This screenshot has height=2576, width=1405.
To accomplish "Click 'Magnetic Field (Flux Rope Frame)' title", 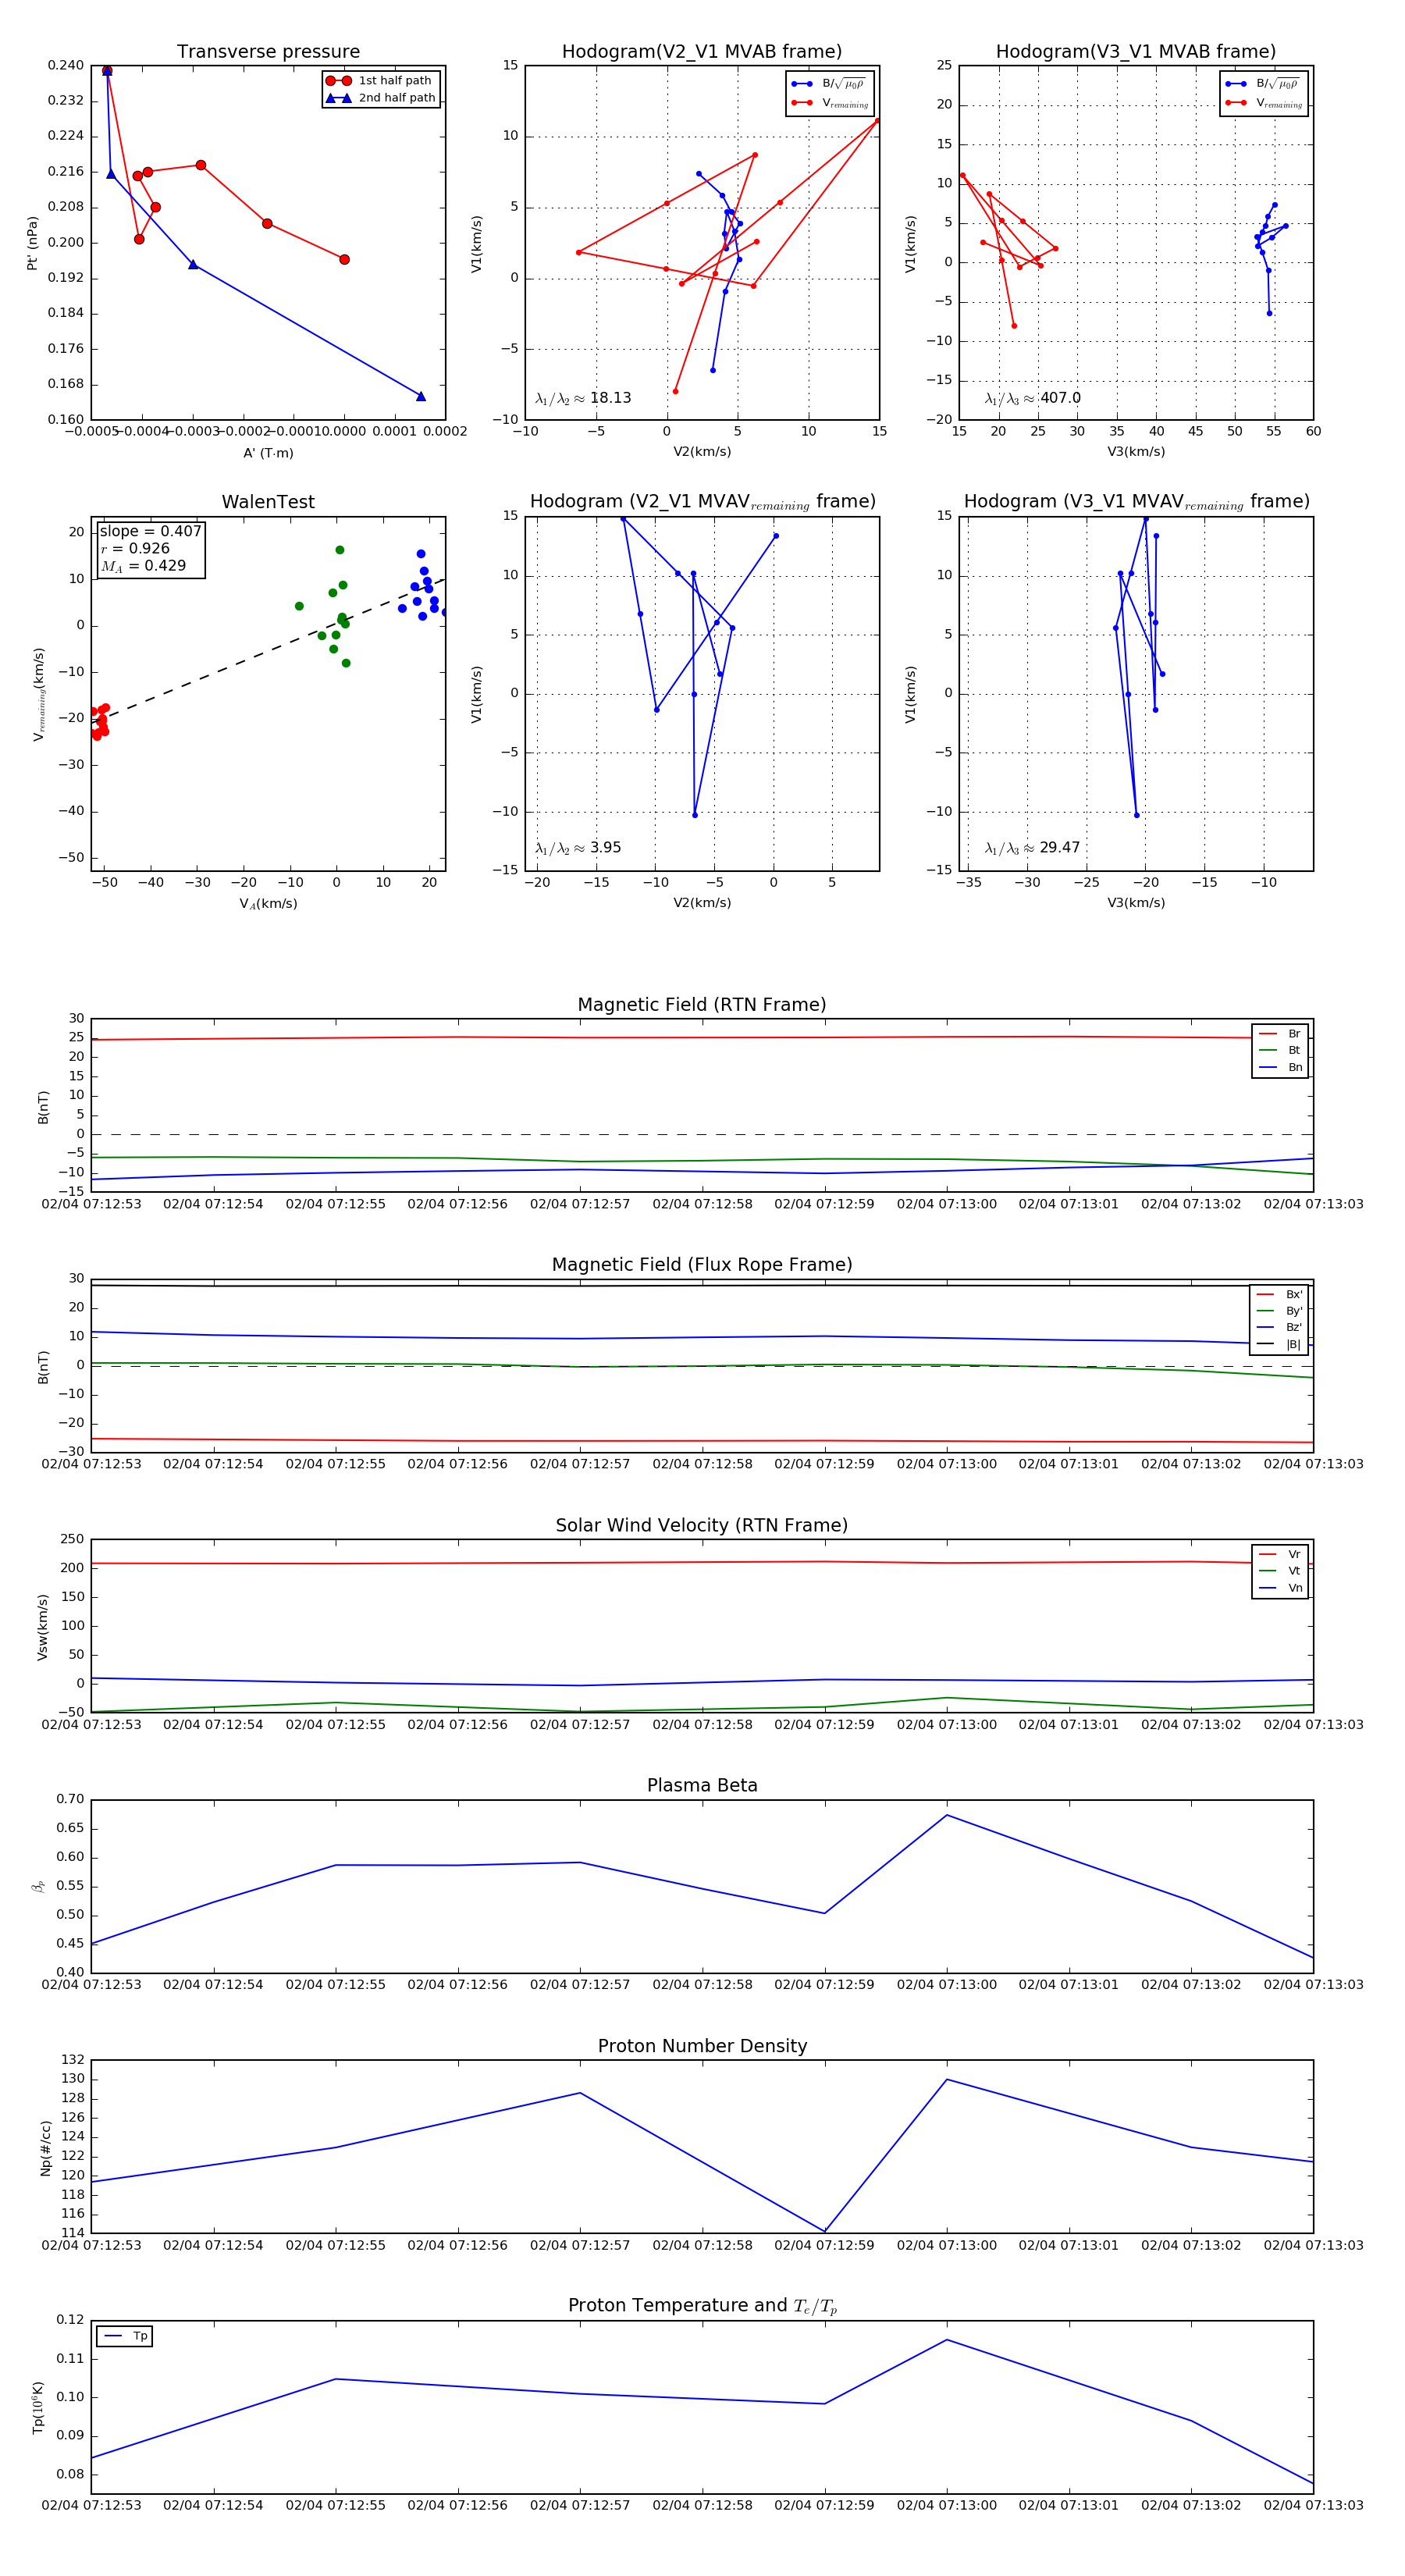I will coord(702,1265).
